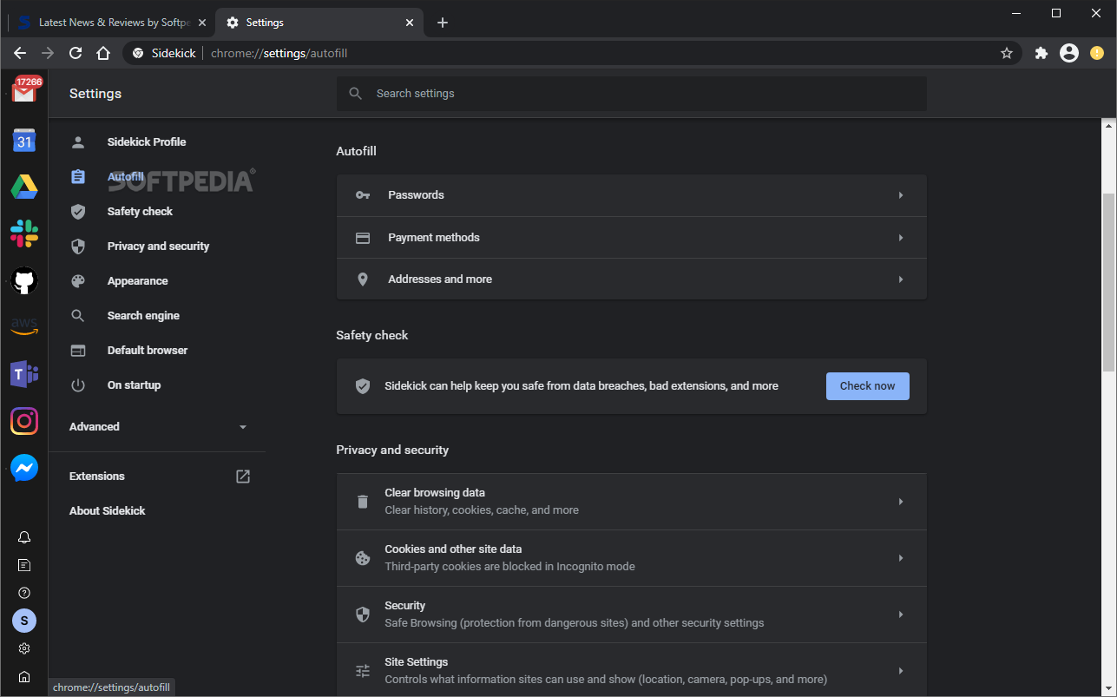The width and height of the screenshot is (1117, 697).
Task: Open Google Drive sidebar app
Action: pos(24,187)
